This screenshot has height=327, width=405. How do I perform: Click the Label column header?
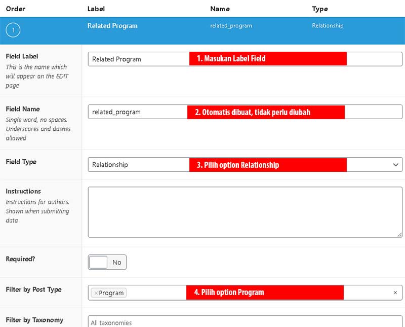pyautogui.click(x=96, y=9)
